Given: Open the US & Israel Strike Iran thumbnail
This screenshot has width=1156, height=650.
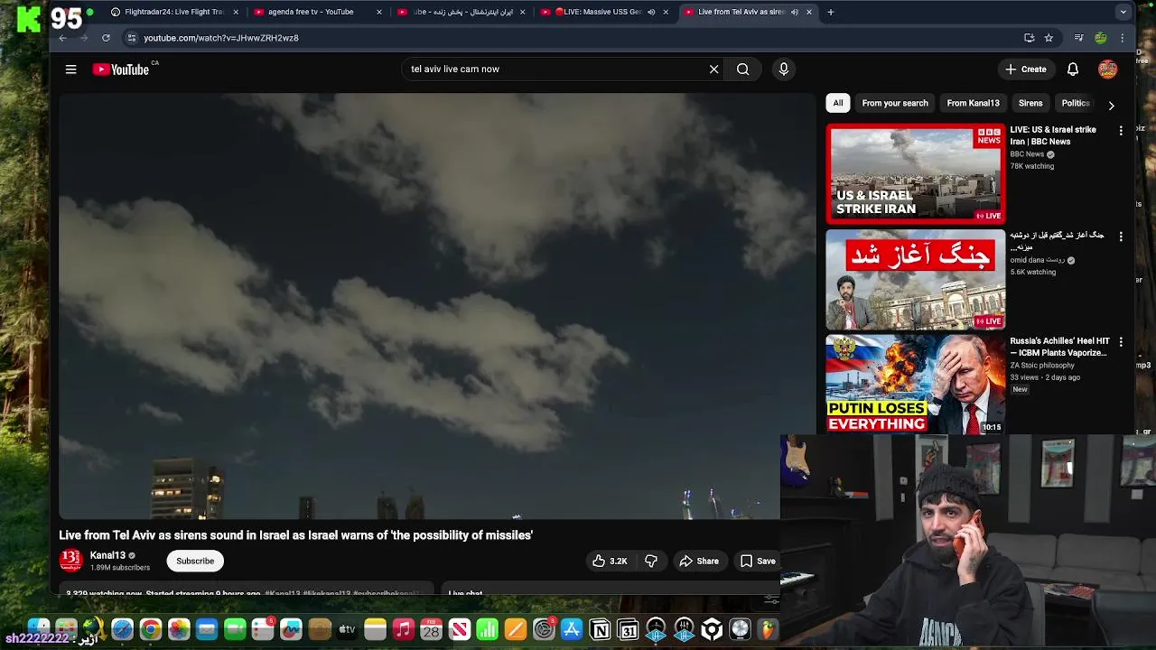Looking at the screenshot, I should 916,173.
